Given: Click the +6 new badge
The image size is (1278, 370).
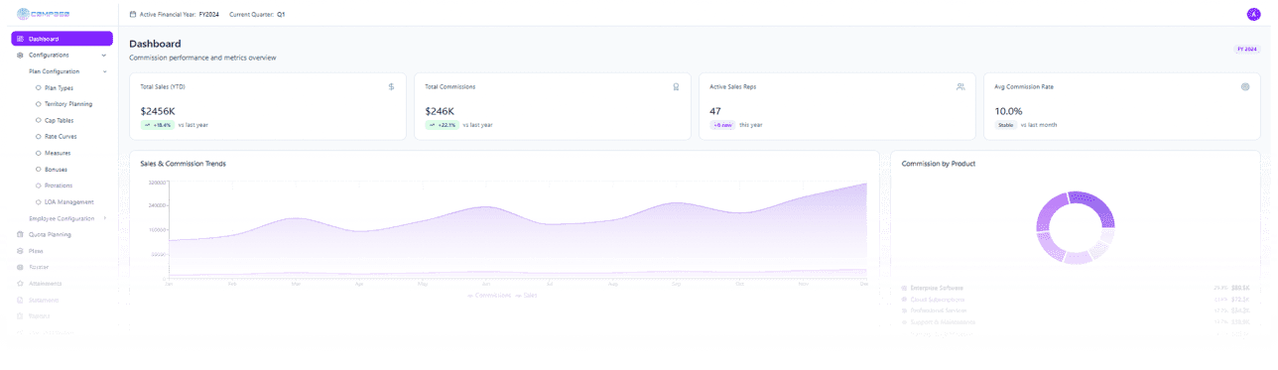Looking at the screenshot, I should 722,125.
